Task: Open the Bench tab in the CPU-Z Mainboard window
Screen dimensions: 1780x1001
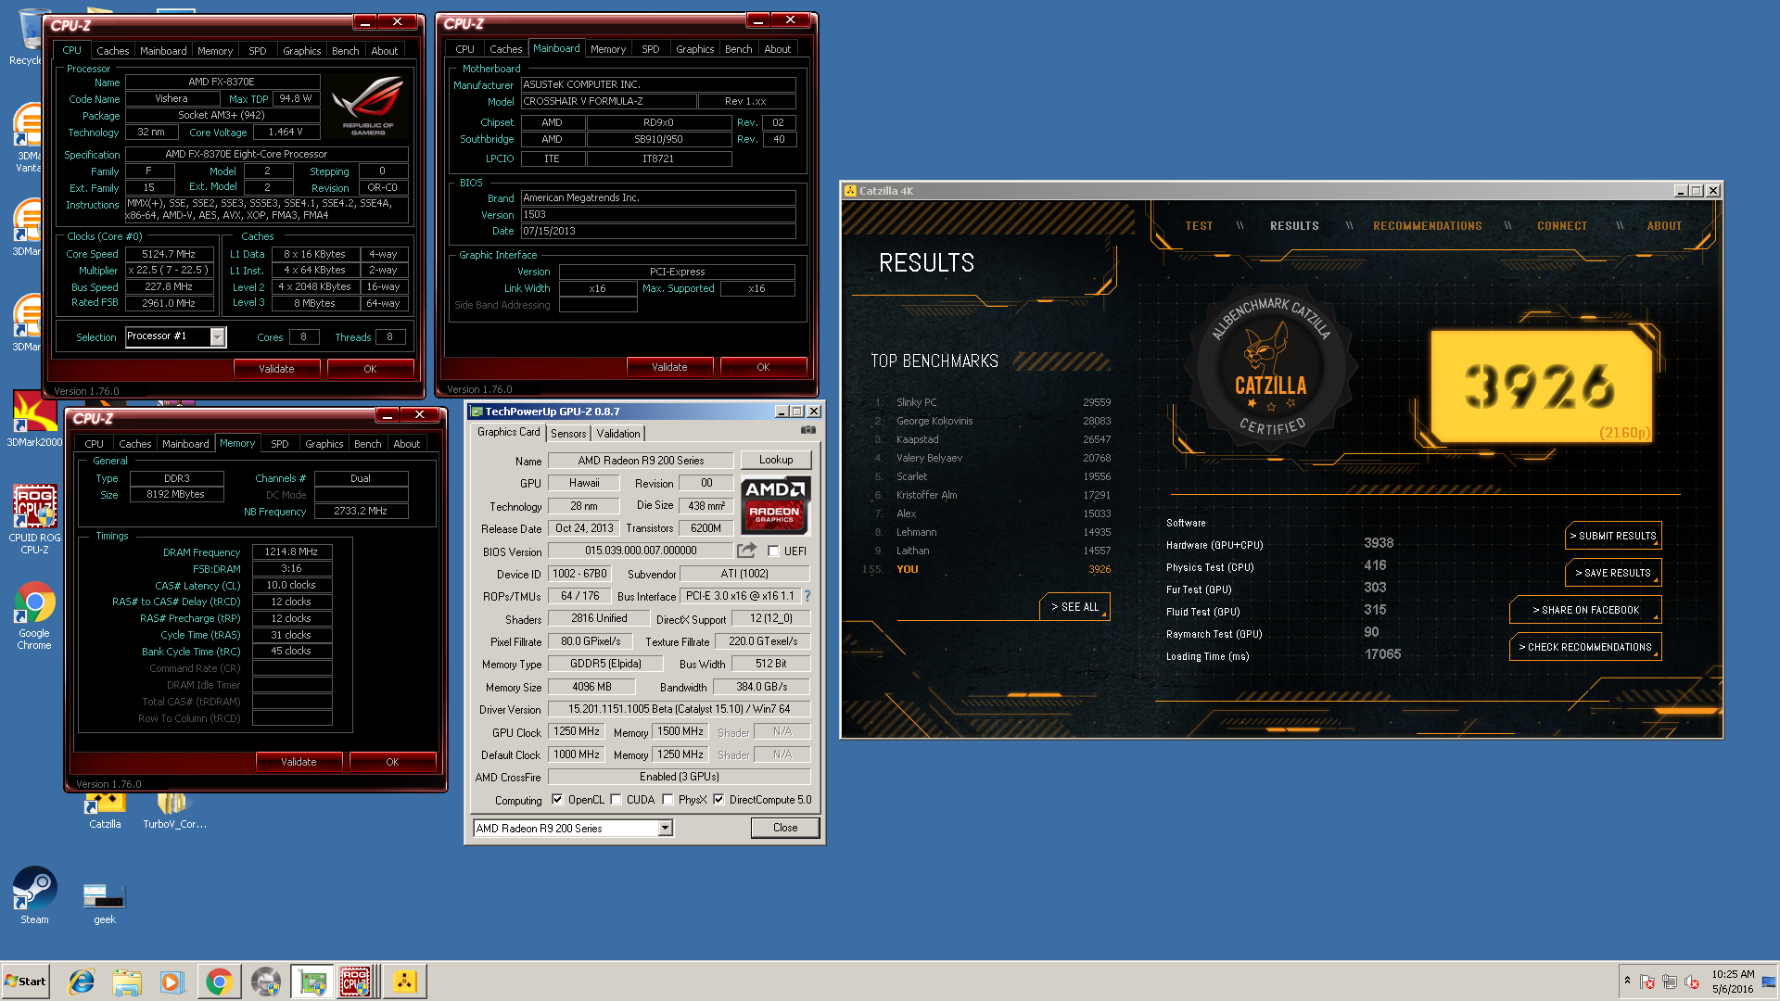Action: pyautogui.click(x=738, y=48)
